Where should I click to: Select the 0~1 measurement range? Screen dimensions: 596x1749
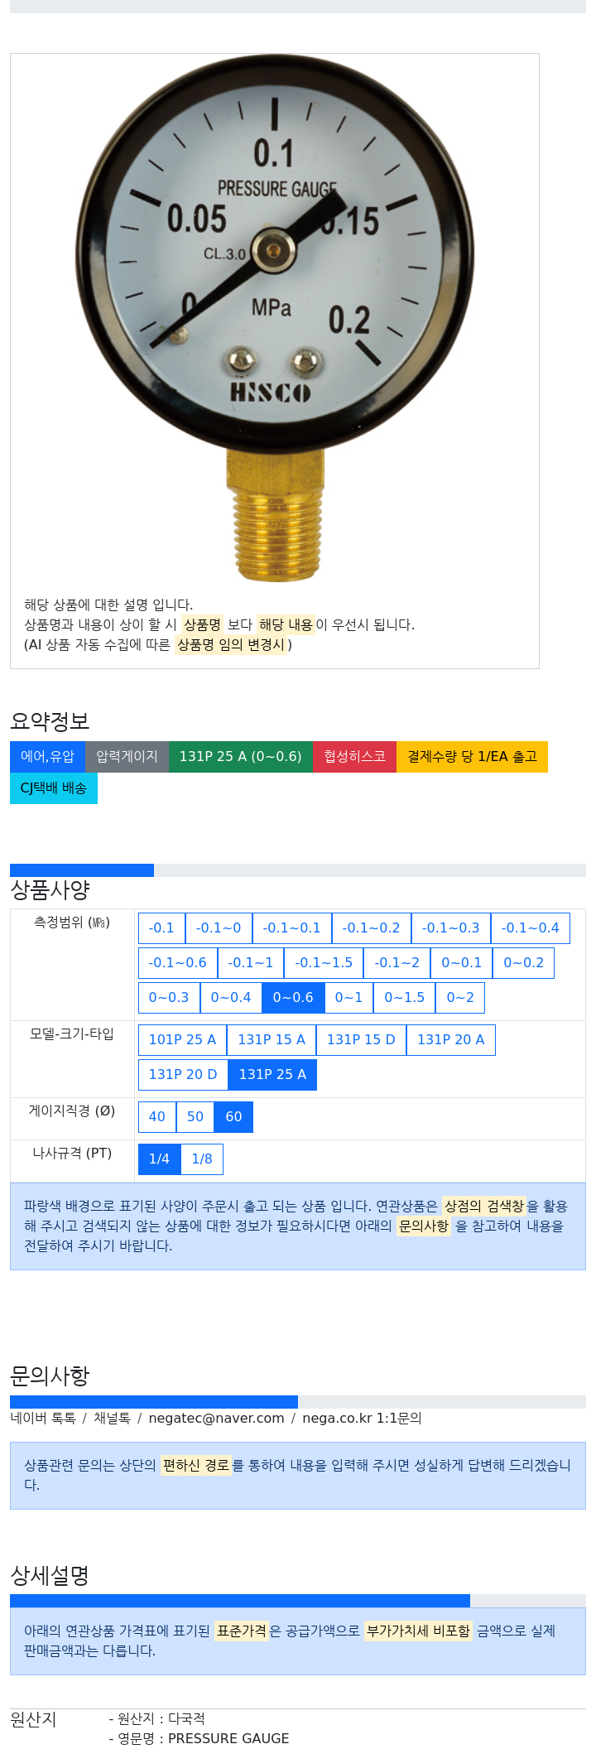click(348, 998)
